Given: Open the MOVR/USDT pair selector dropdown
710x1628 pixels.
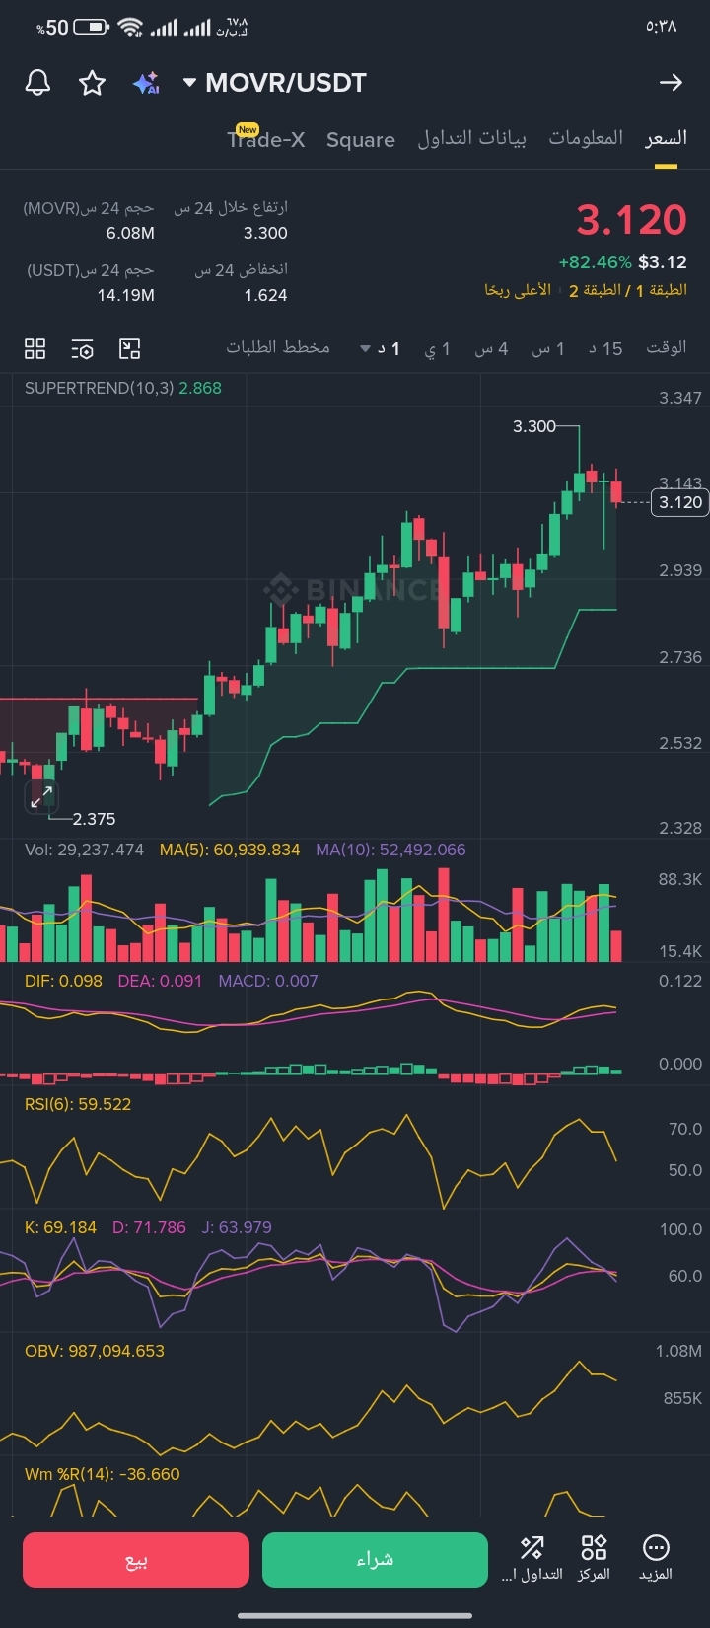Looking at the screenshot, I should coord(274,83).
